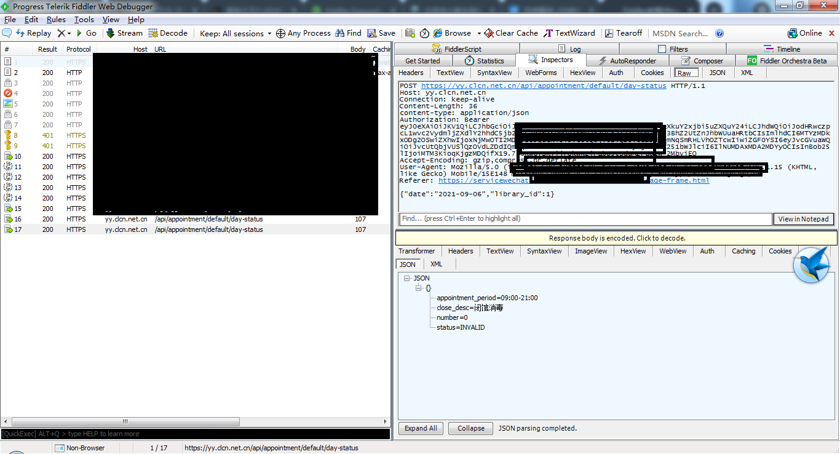Select session 17 day-status row

(196, 229)
